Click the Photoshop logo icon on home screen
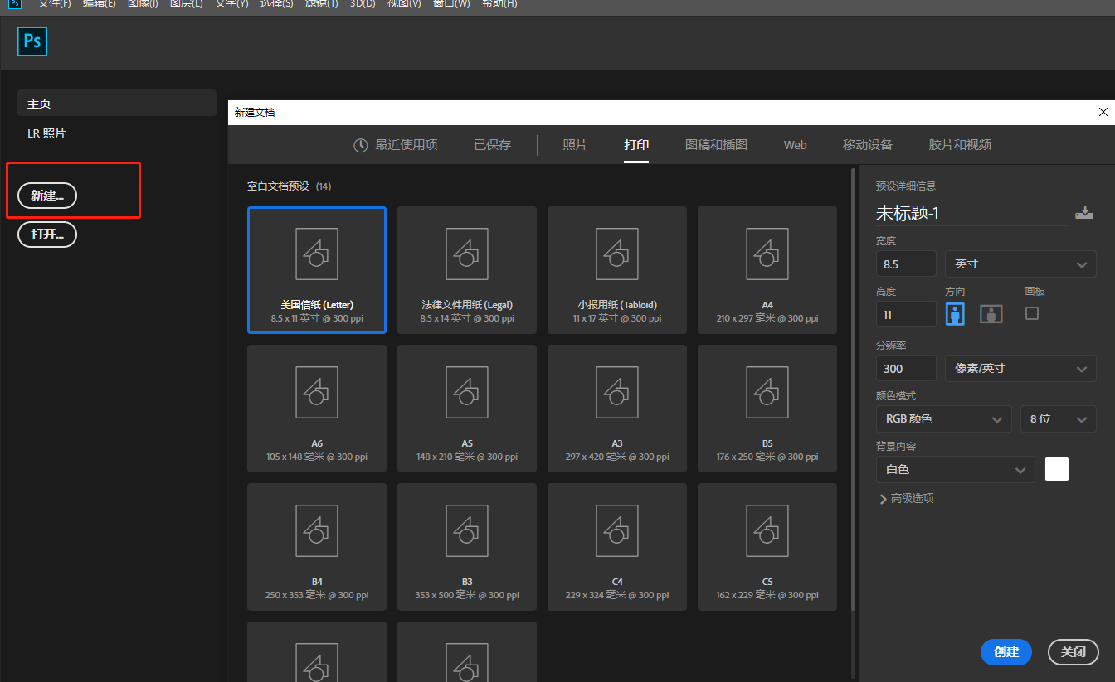The height and width of the screenshot is (682, 1115). [x=32, y=41]
